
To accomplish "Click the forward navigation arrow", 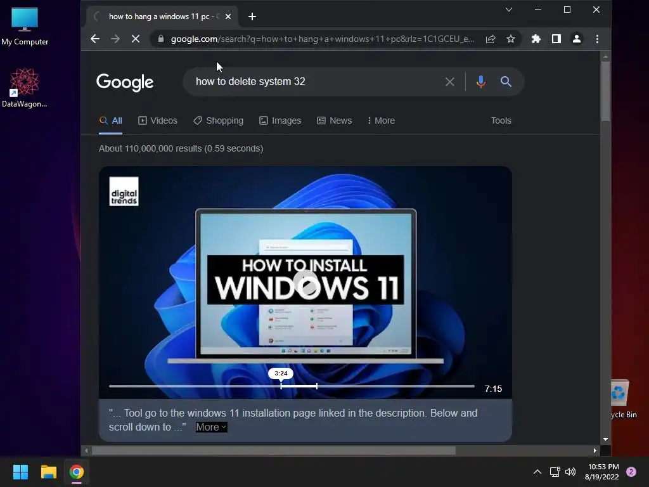I will 115,39.
